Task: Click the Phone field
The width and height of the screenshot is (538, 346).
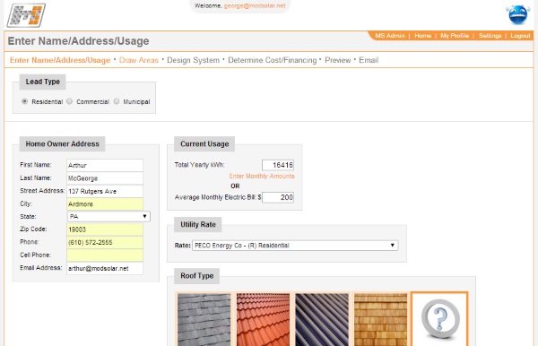Action: click(105, 242)
